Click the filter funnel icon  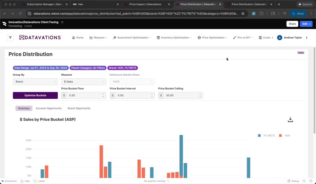coord(10,38)
